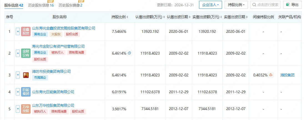Click the 大股东 tag

(56, 34)
